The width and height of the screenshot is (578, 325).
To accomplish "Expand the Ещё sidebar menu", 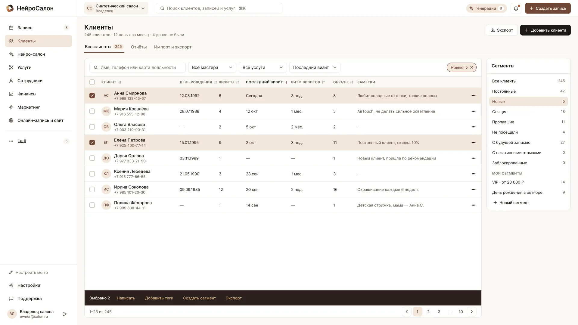I will tap(38, 141).
